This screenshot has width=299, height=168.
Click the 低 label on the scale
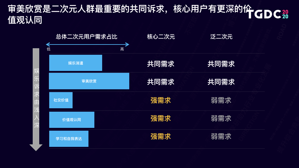[49, 49]
